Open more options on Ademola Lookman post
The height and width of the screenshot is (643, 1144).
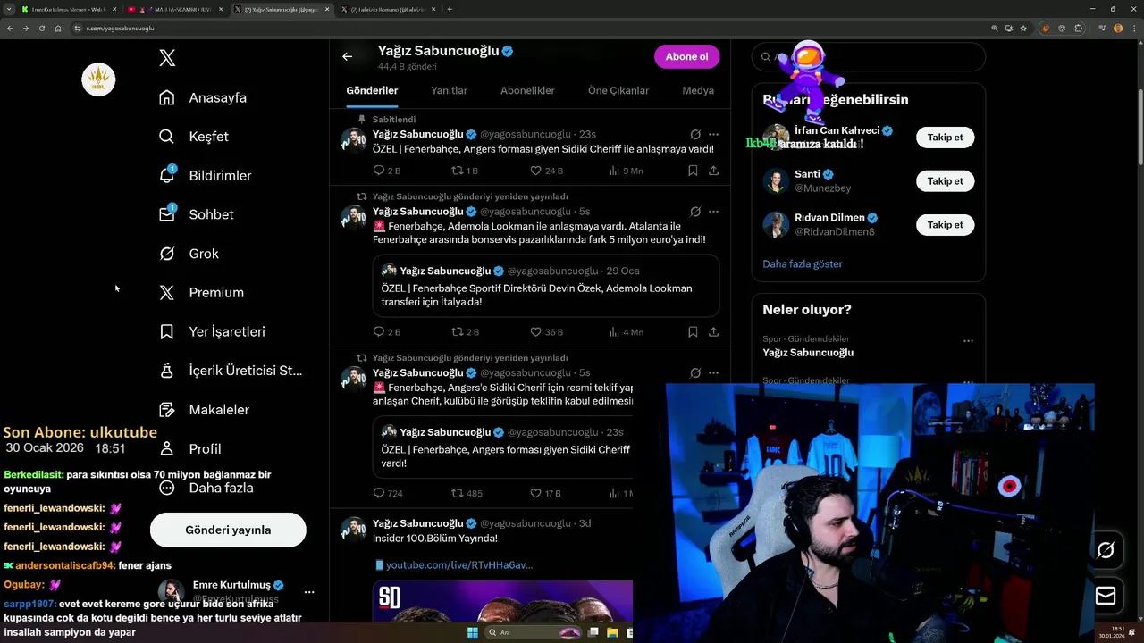(x=713, y=212)
